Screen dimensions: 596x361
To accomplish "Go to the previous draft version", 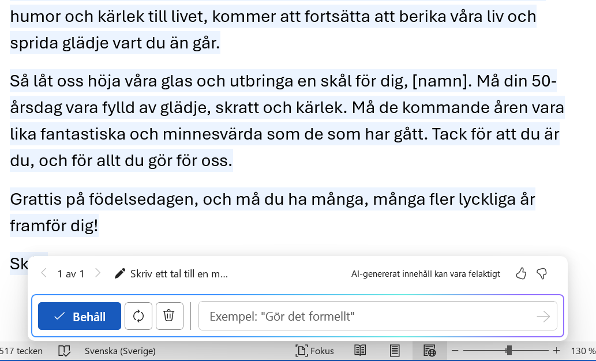I will (44, 273).
